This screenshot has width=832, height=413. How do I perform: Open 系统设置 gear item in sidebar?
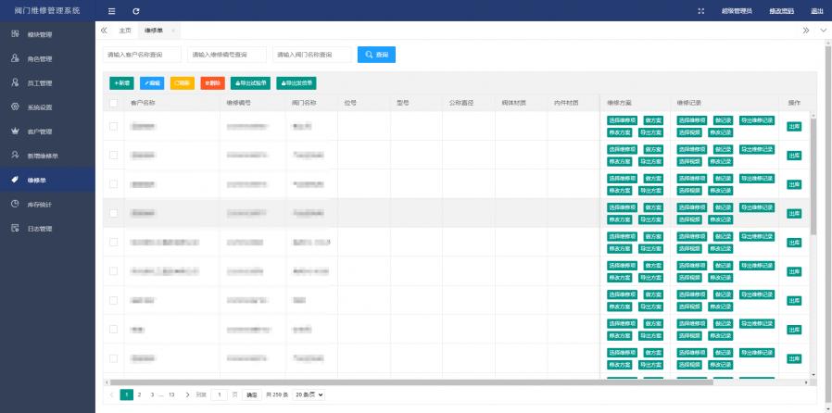[x=40, y=106]
